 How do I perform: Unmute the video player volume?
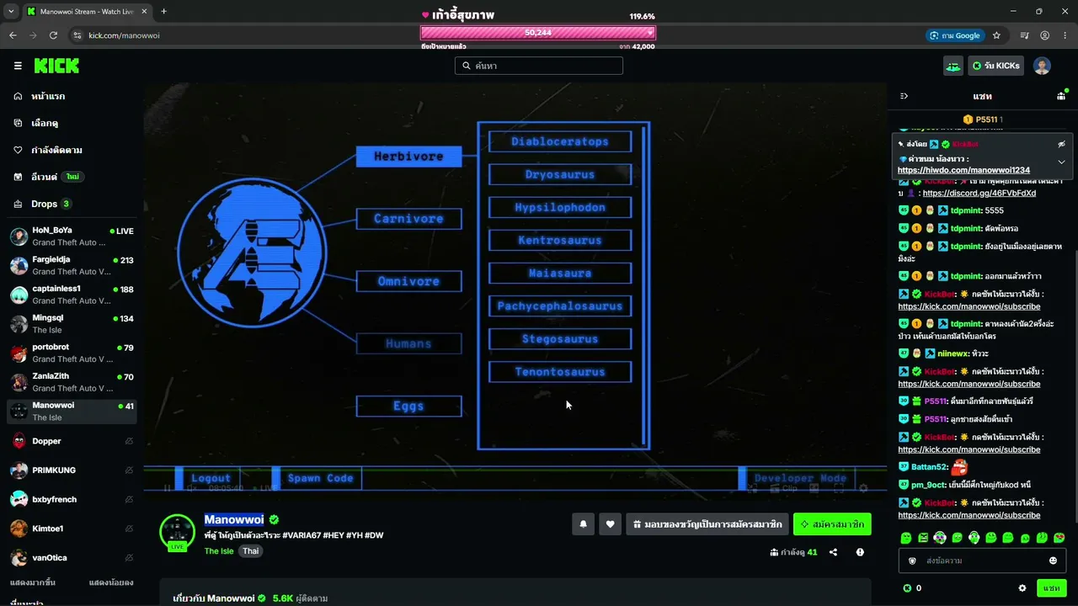[191, 488]
